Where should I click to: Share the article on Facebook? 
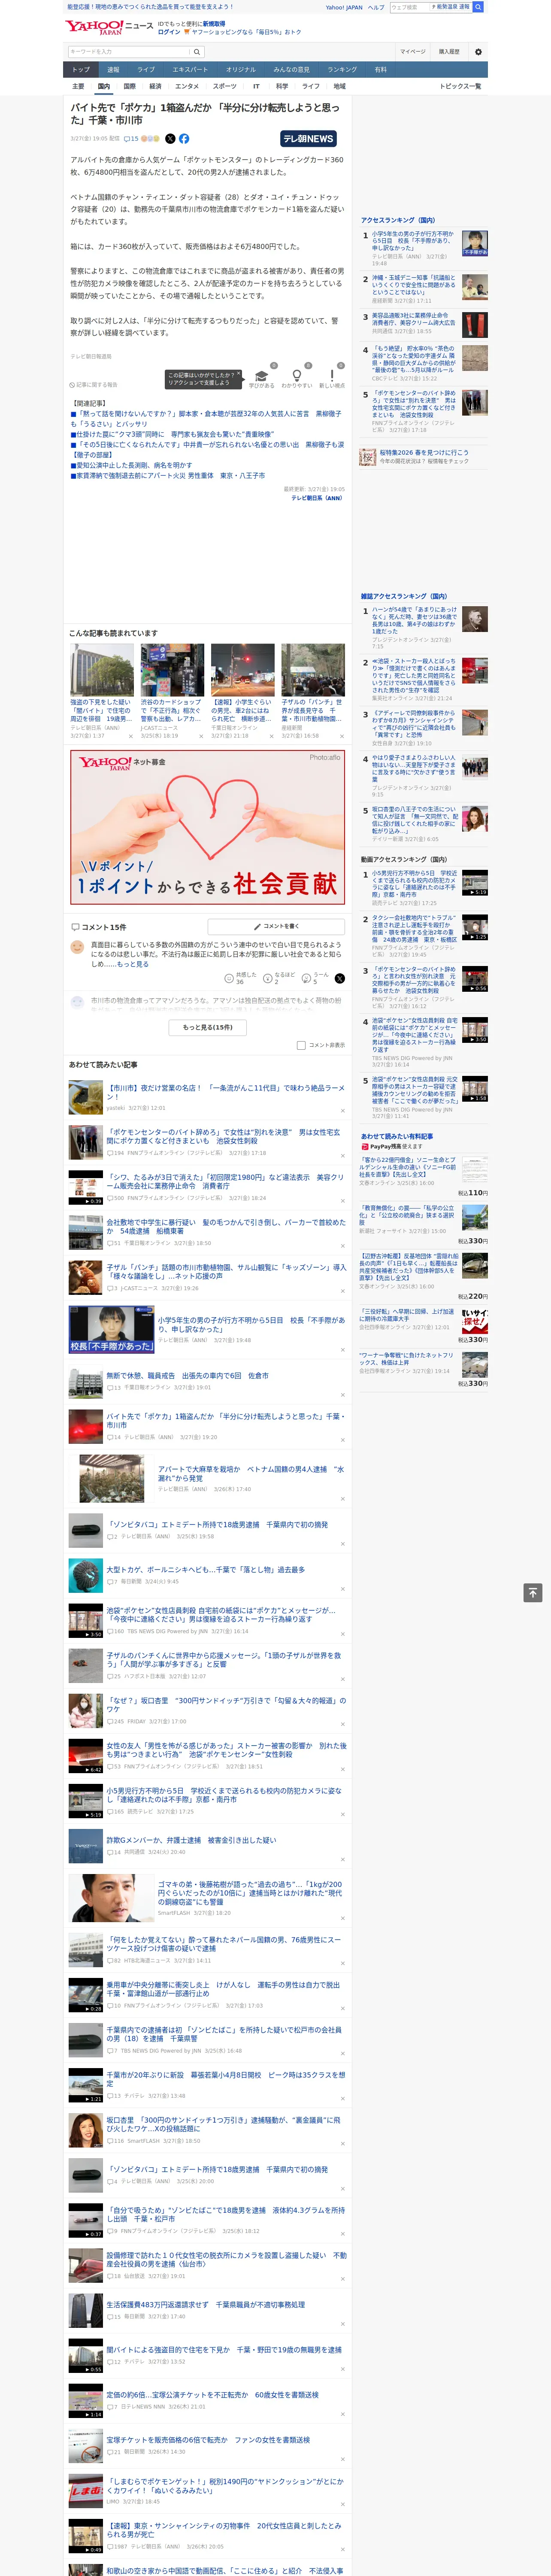click(x=184, y=139)
